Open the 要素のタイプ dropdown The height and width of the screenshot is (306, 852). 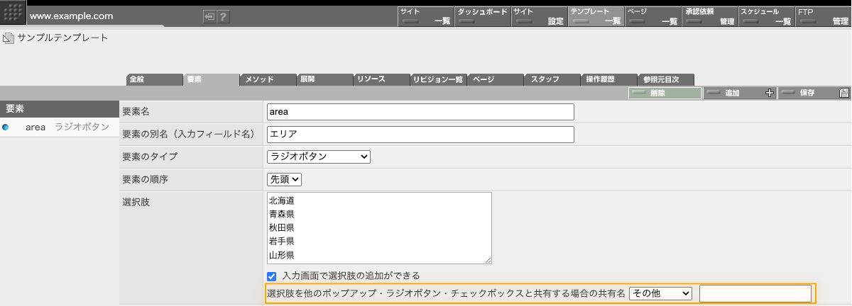coord(319,157)
